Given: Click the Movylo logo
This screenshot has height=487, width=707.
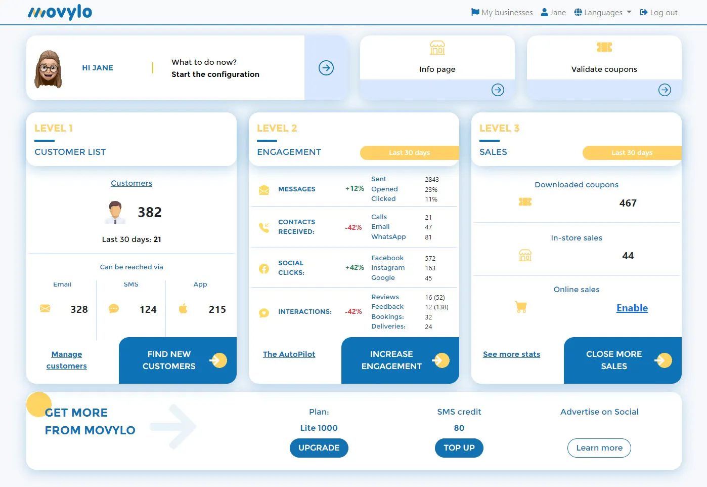Looking at the screenshot, I should (60, 12).
